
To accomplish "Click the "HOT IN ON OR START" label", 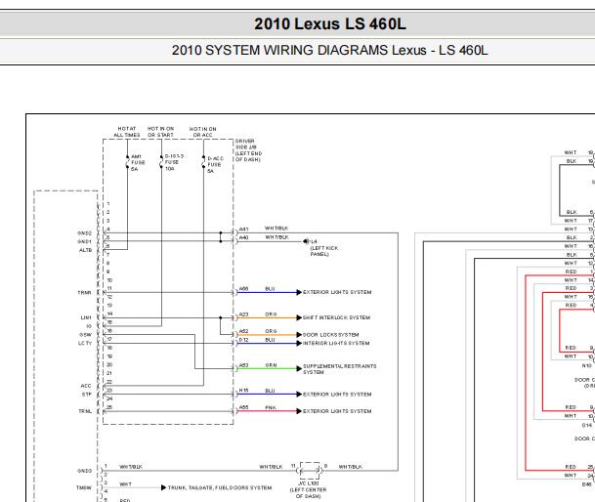I will (x=160, y=132).
